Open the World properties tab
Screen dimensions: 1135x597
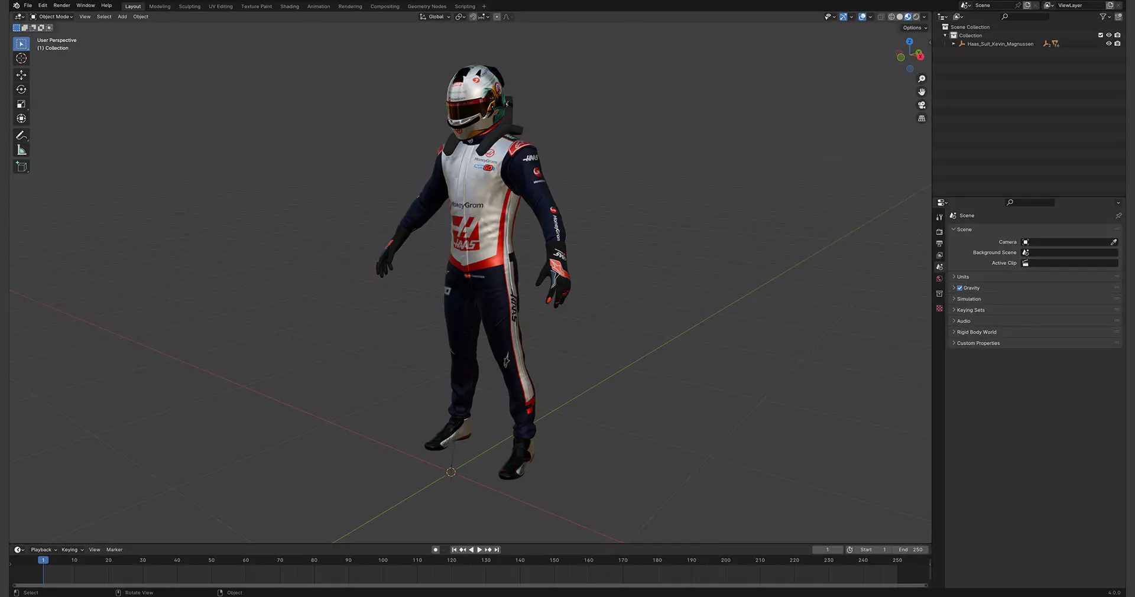tap(939, 279)
